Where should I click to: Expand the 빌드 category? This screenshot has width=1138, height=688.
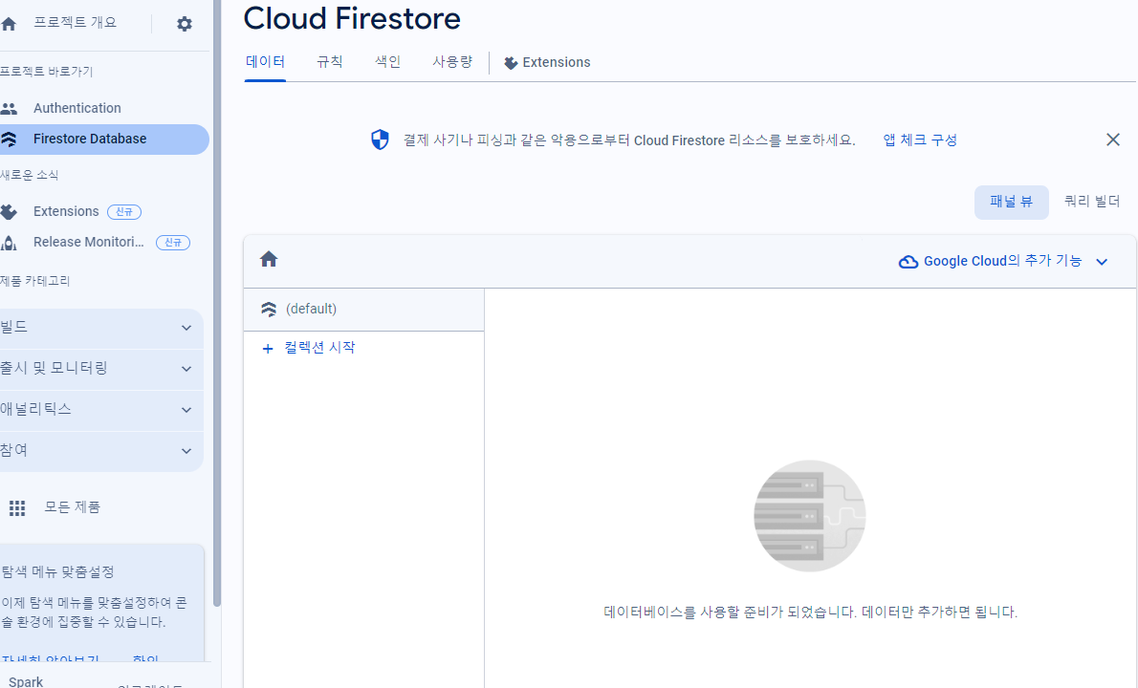pos(100,328)
